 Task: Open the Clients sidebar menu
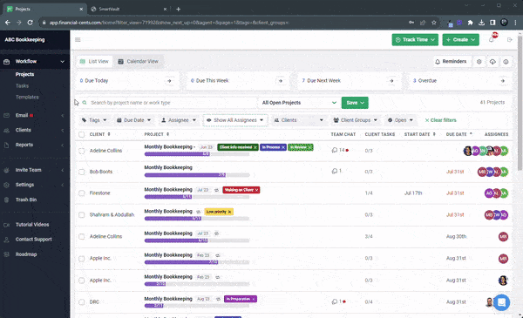pos(35,130)
